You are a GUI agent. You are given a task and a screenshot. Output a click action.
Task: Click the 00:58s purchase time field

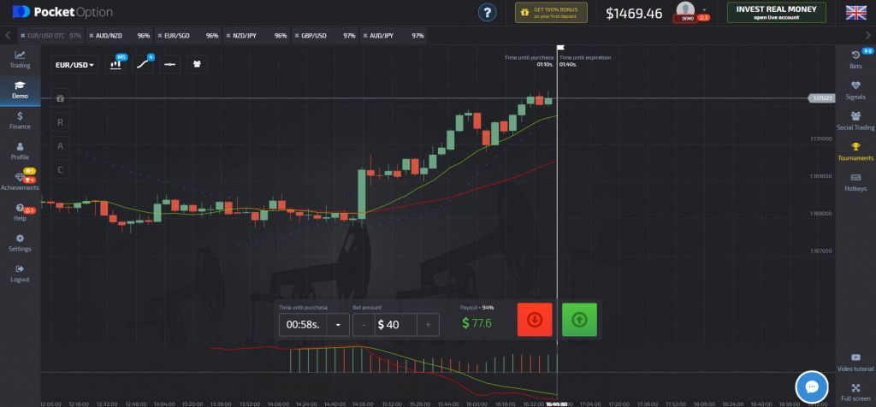(304, 325)
